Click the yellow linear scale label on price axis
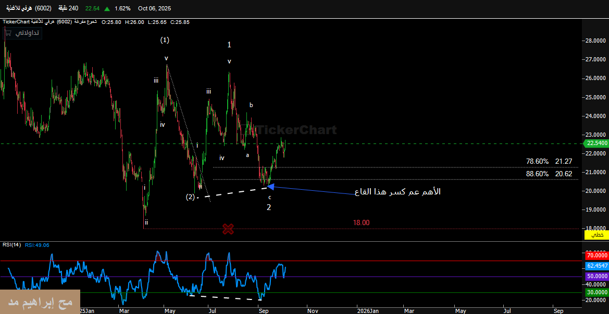The width and height of the screenshot is (609, 314). 596,235
